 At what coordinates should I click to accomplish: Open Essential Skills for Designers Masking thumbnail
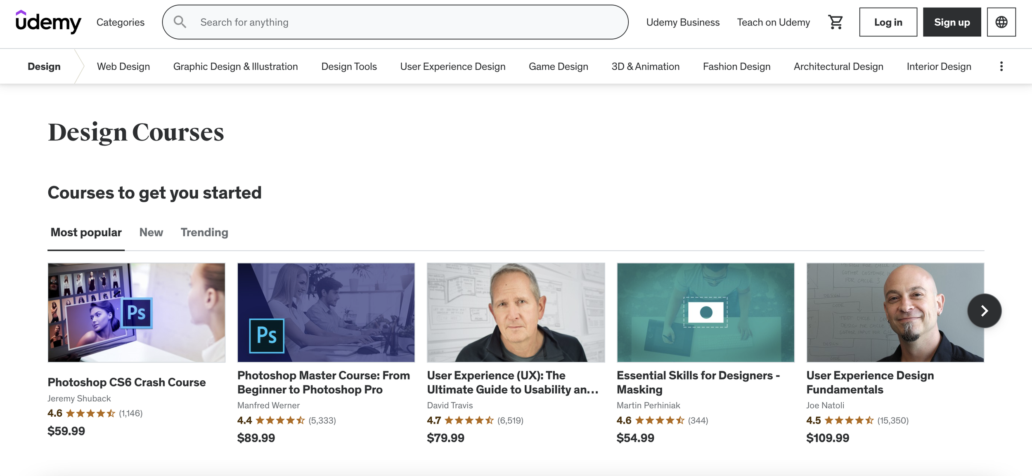pos(705,313)
